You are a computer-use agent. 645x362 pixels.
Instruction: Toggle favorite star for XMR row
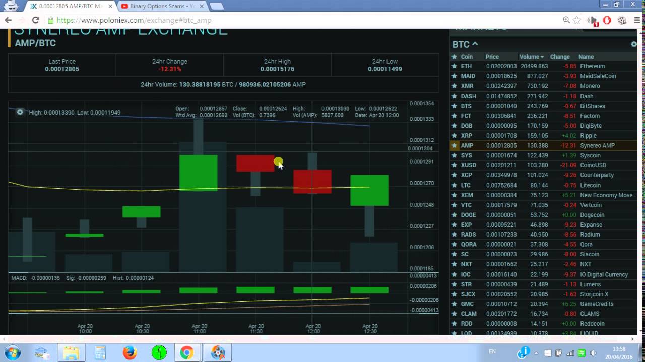tap(455, 86)
